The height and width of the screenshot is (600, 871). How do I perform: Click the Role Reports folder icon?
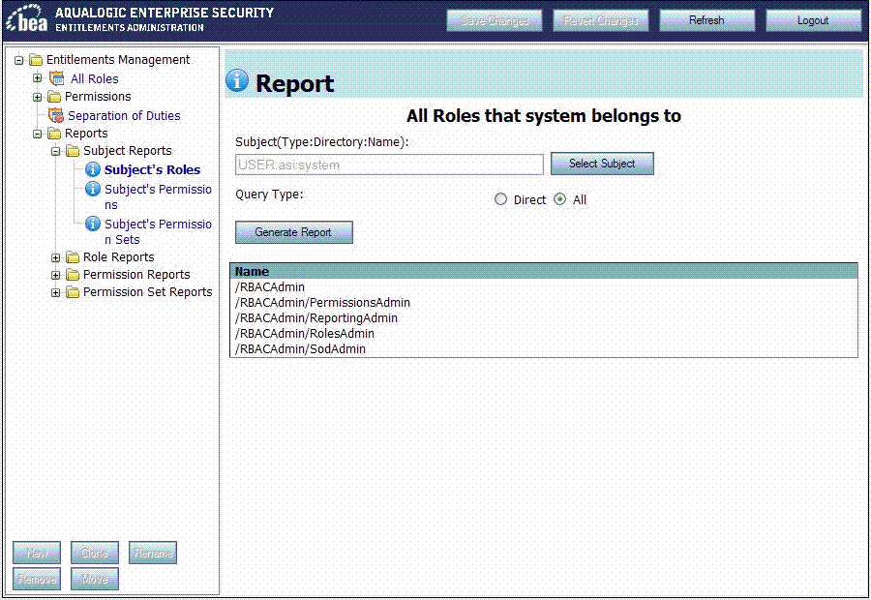coord(73,257)
